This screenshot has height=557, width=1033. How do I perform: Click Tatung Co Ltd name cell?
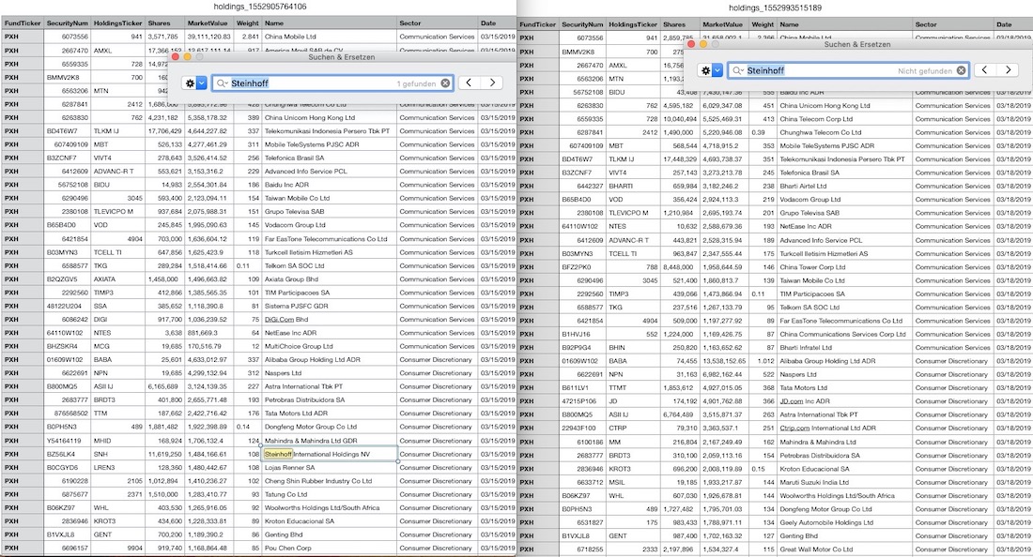click(x=330, y=494)
